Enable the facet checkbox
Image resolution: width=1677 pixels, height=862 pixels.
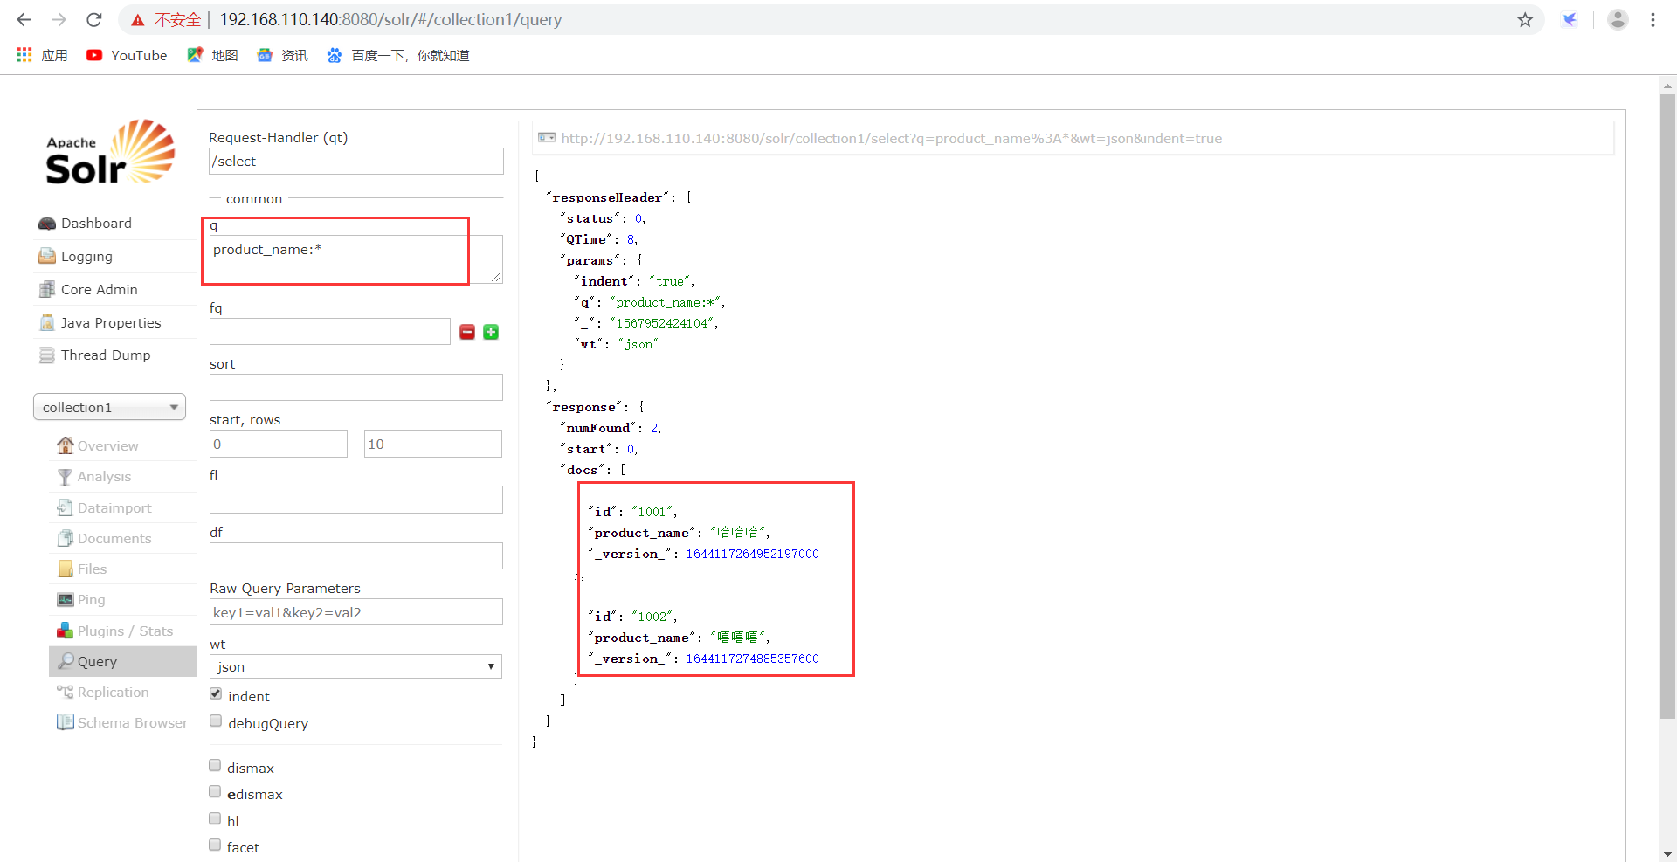pos(215,845)
